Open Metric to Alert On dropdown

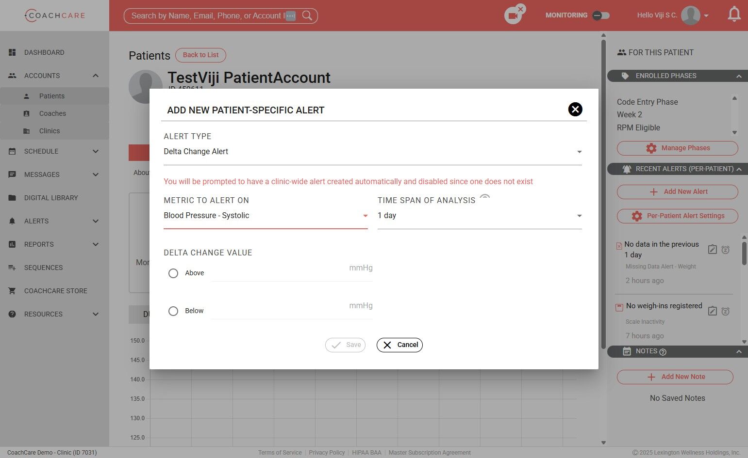pyautogui.click(x=266, y=216)
